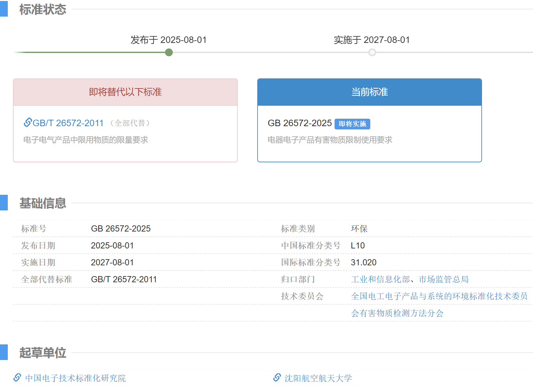Open the 沈阳航空航天大学 link
Viewport: 533px width, 386px height.
318,378
